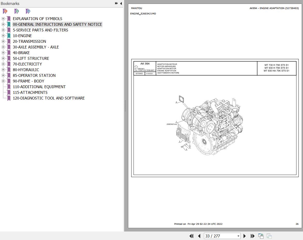Click the MANITOU header text
The height and width of the screenshot is (240, 303).
(x=137, y=8)
